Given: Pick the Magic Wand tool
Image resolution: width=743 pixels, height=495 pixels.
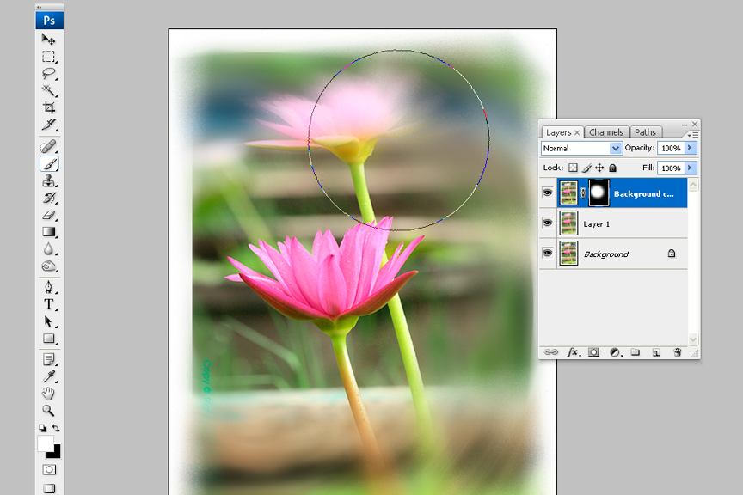Looking at the screenshot, I should pyautogui.click(x=49, y=91).
